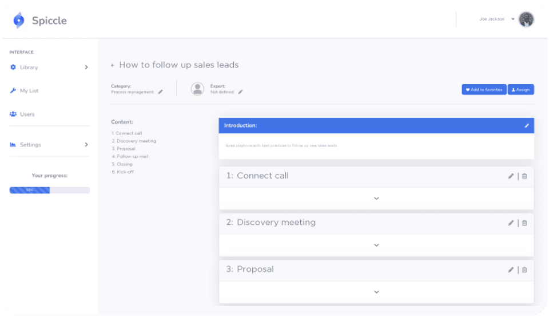Expand the Proposal step chevron
This screenshot has width=549, height=317.
point(376,292)
